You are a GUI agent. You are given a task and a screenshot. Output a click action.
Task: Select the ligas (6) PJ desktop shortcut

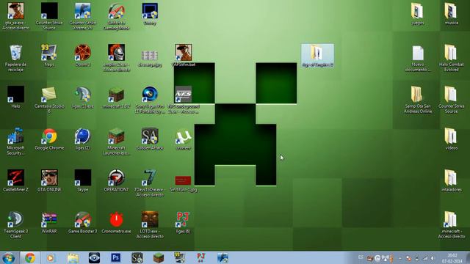[184, 223]
